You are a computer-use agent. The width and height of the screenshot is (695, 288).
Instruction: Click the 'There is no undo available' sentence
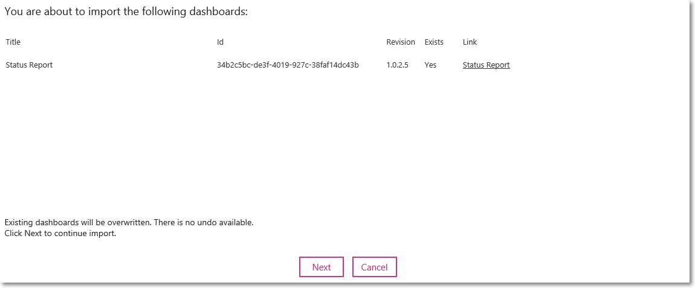(204, 222)
